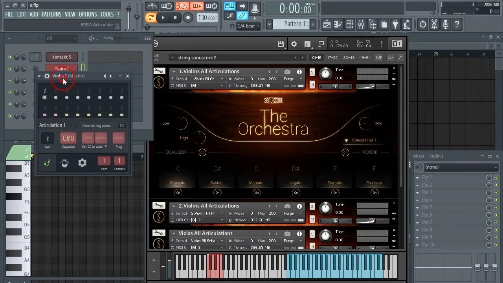The height and width of the screenshot is (283, 503).
Task: Toggle pattern/song mode button
Action: tap(151, 18)
